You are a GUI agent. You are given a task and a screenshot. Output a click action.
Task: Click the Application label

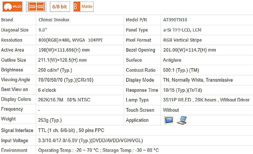(x=137, y=120)
